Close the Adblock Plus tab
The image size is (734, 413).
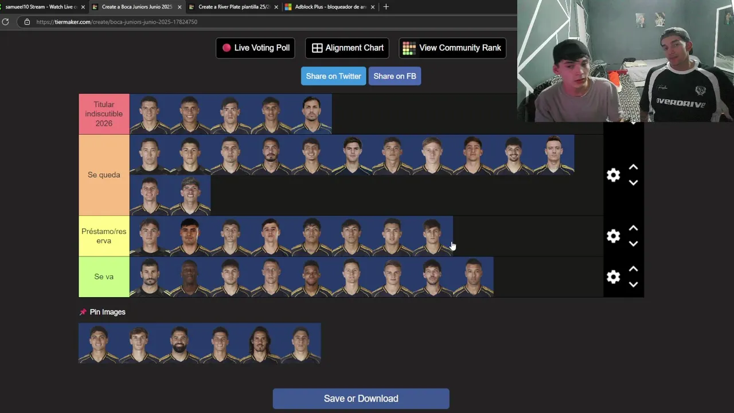click(x=373, y=7)
